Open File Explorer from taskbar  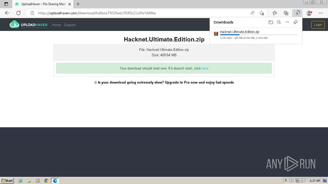pos(29,181)
